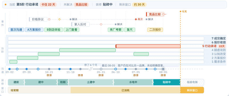Select the 粉刷 renovation phase segment
229x96 pixels.
[63, 82]
